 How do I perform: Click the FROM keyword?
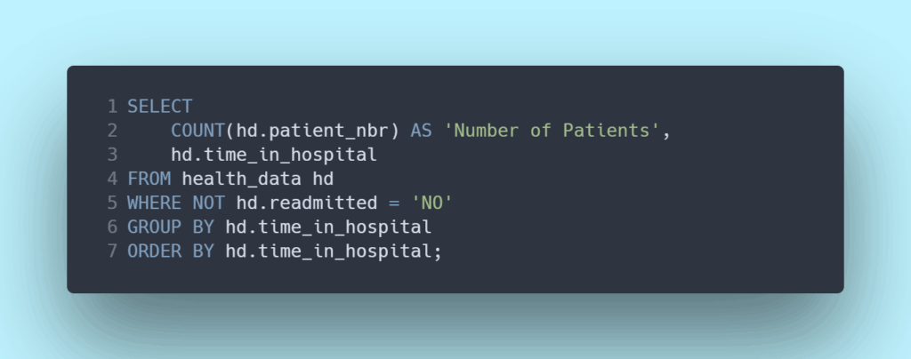[x=149, y=179]
